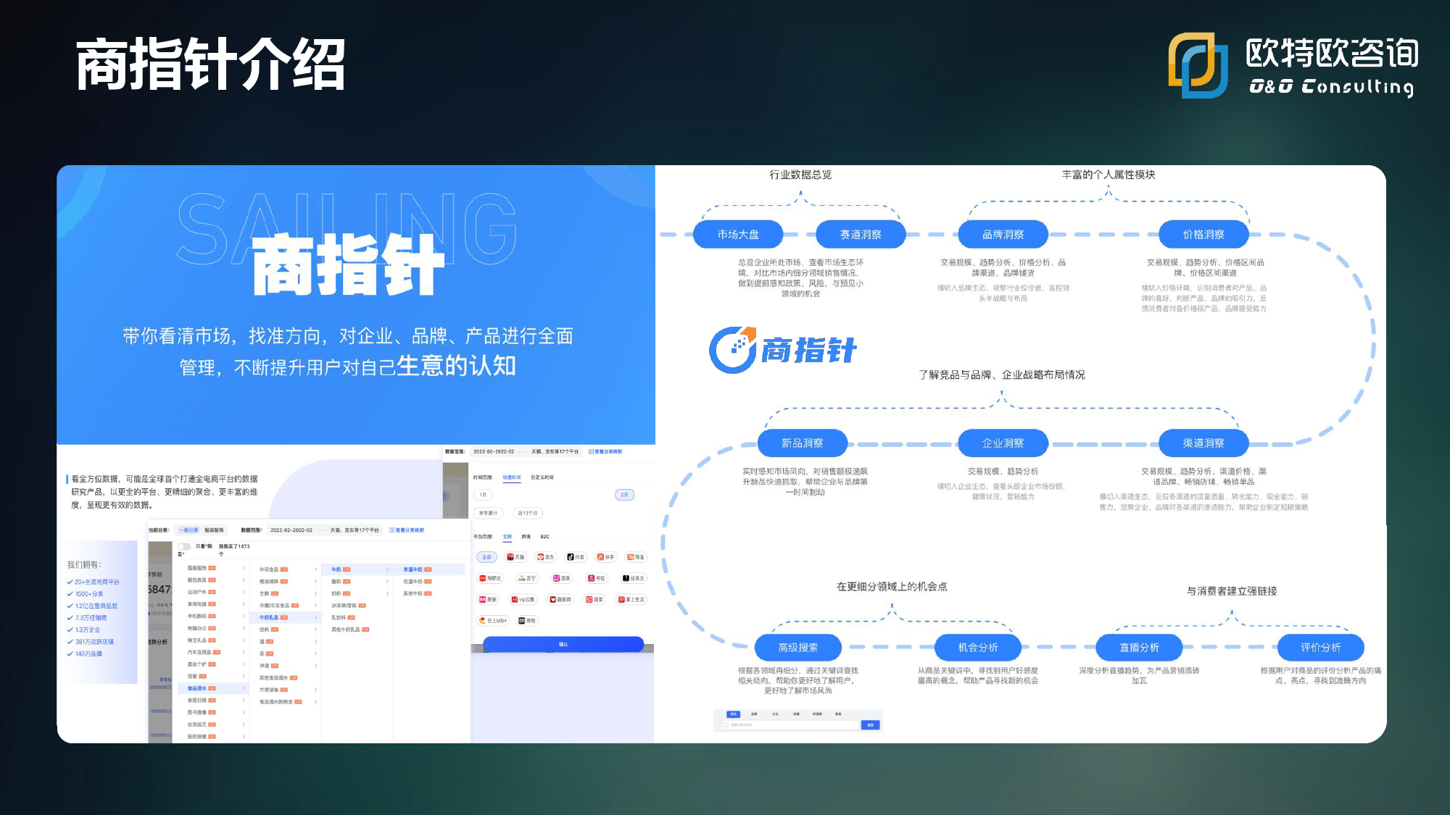Open the 品牌洞察 module button
The height and width of the screenshot is (815, 1450).
tap(1003, 234)
